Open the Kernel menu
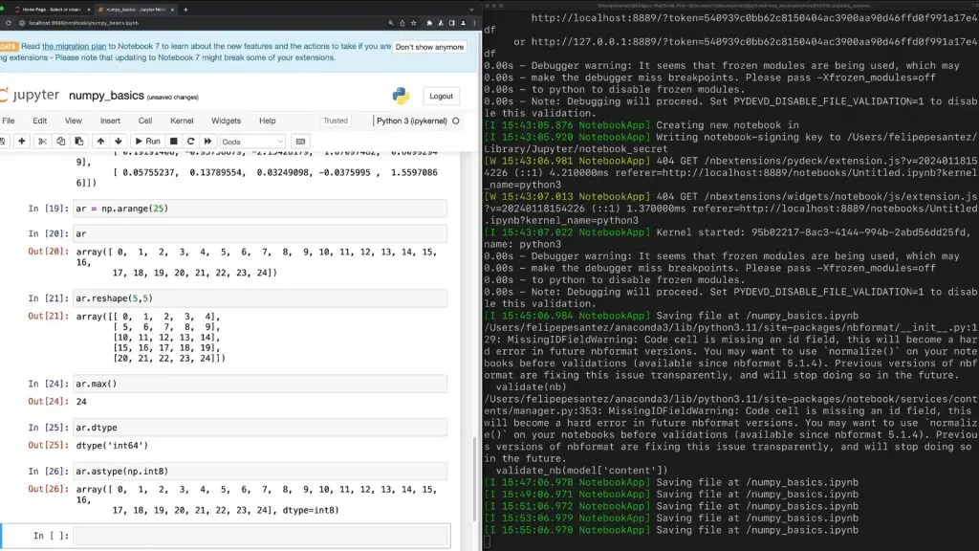The width and height of the screenshot is (979, 551). (x=182, y=121)
